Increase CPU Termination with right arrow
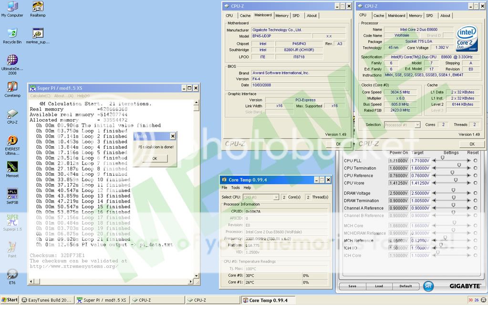The image size is (488, 323). 469,168
